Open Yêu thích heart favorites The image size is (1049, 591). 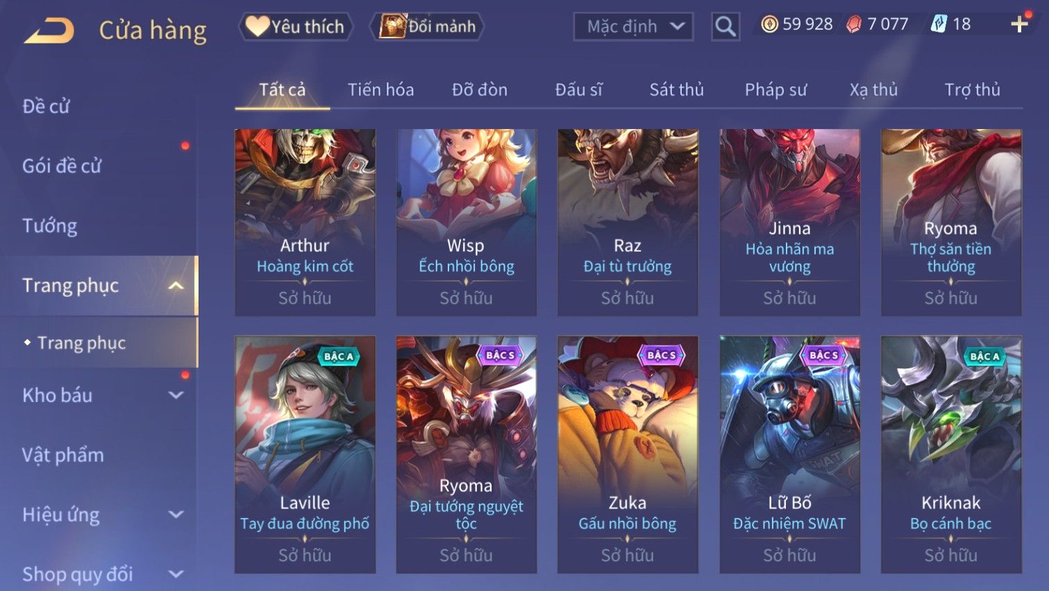point(296,26)
